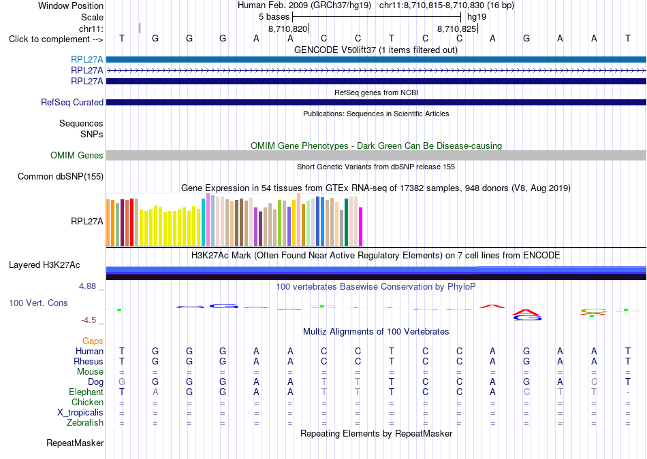
Task: Select the X_tropicalis alignment row label
Action: click(x=80, y=413)
